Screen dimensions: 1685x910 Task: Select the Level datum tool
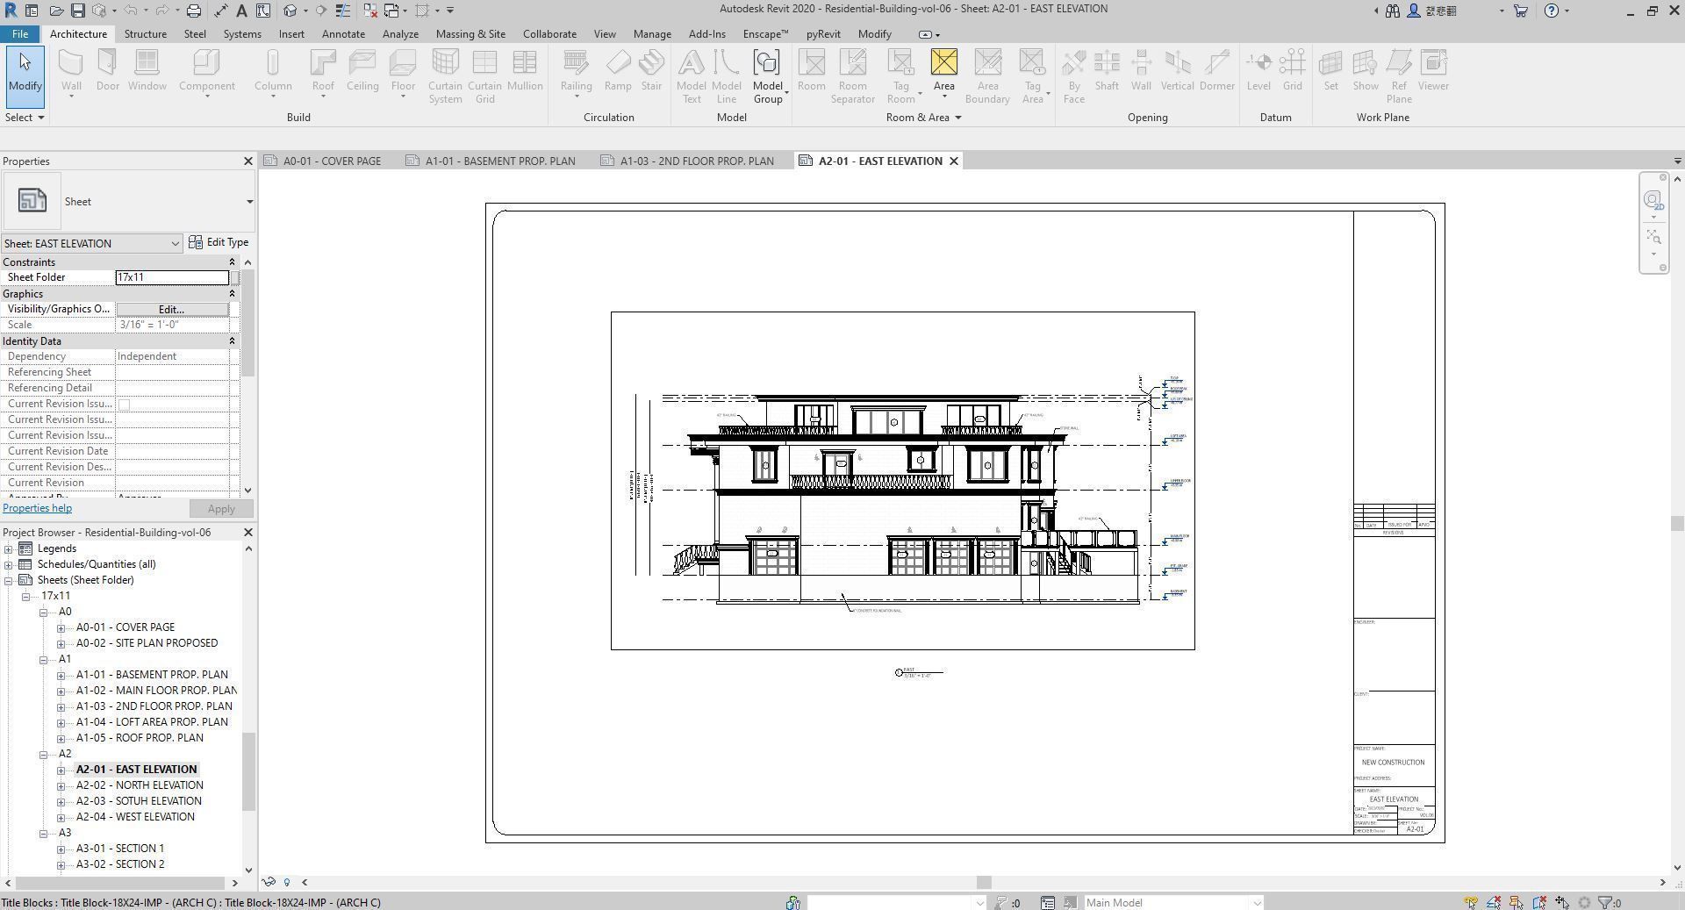[x=1258, y=71]
